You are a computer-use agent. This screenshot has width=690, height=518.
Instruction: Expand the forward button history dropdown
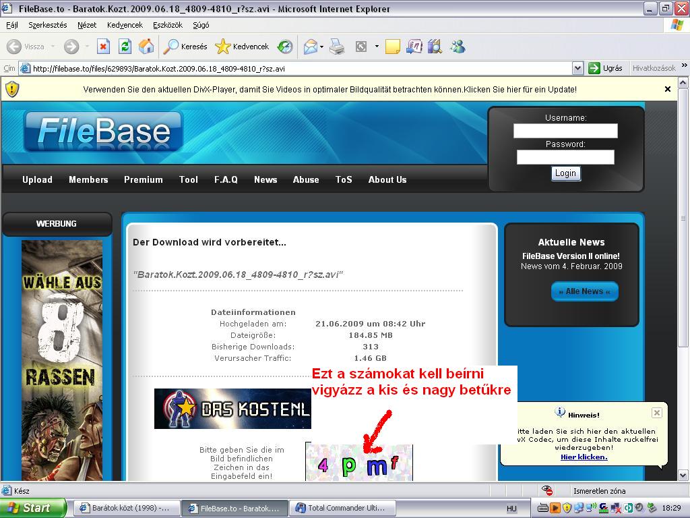click(x=87, y=47)
